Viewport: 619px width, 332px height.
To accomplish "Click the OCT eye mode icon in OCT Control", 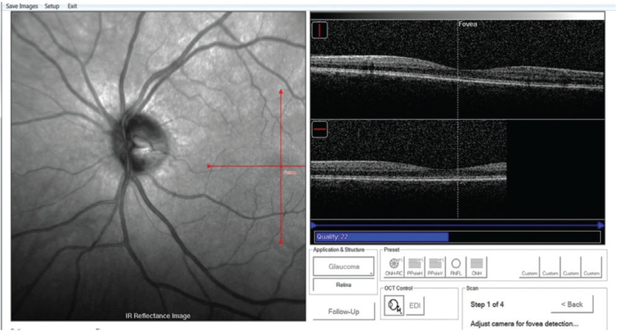I will (394, 305).
